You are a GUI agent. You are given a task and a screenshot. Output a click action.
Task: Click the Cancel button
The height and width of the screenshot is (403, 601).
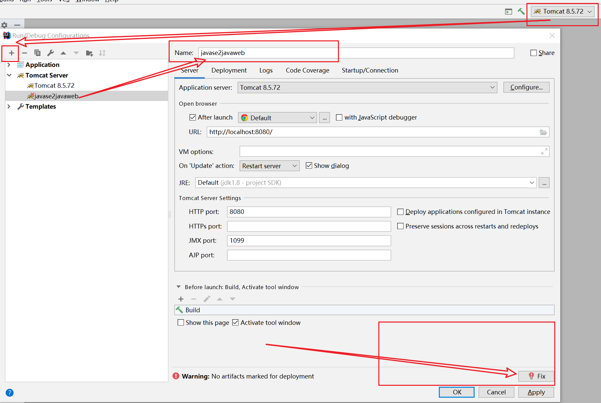pos(496,392)
